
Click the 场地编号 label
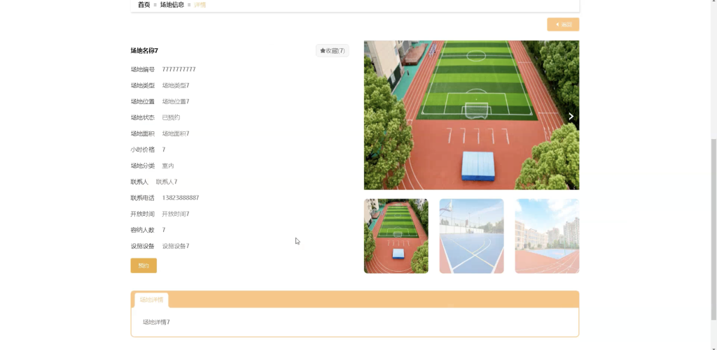click(143, 69)
